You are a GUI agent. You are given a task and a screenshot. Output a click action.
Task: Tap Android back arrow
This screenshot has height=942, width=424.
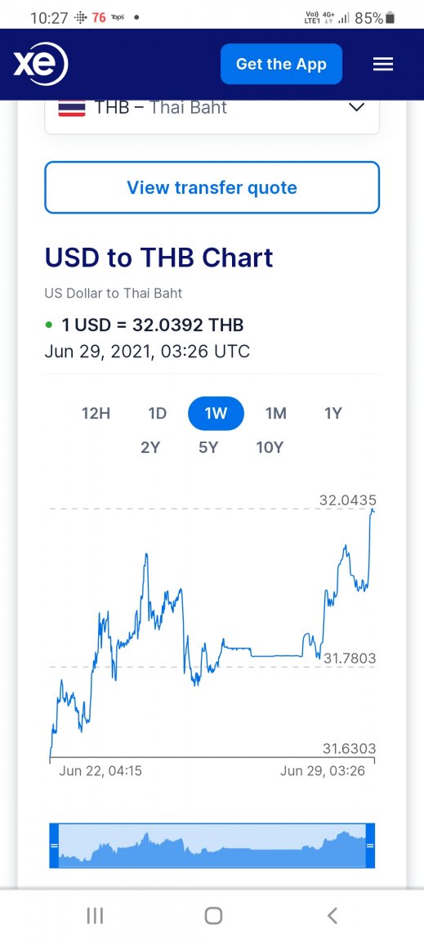(x=333, y=916)
